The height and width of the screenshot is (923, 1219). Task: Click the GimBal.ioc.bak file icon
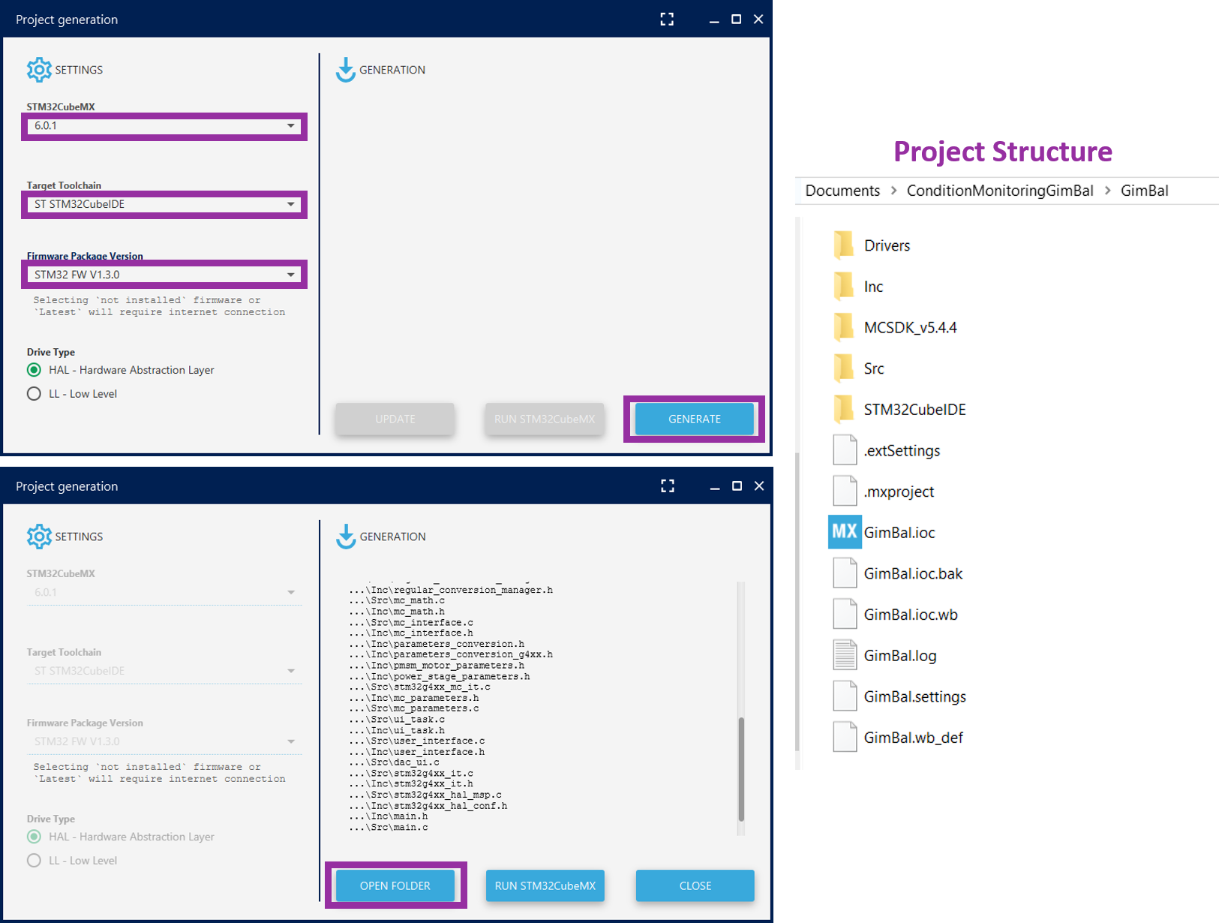845,573
